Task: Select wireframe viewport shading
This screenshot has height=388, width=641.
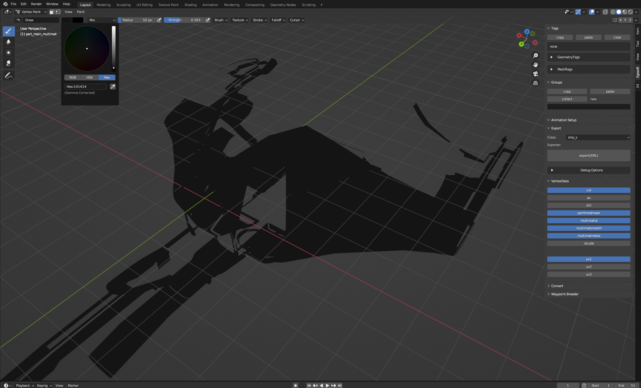Action: [x=613, y=12]
